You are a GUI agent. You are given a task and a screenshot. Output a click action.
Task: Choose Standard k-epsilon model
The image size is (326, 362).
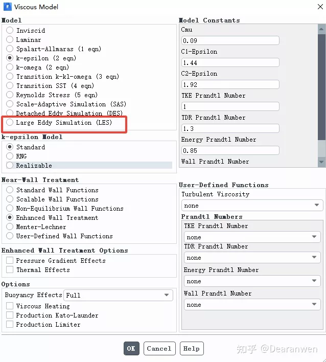pyautogui.click(x=10, y=147)
